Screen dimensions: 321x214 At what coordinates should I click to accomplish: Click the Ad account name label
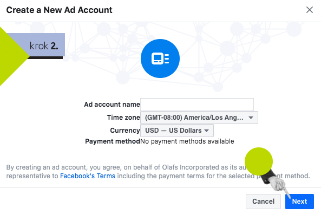pos(112,105)
